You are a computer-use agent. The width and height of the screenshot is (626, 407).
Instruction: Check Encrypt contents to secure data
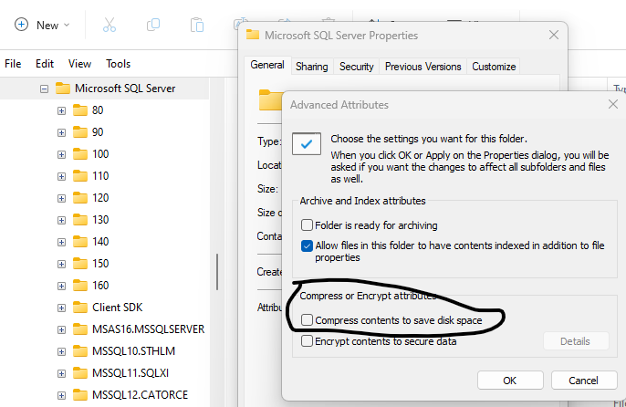coord(307,341)
